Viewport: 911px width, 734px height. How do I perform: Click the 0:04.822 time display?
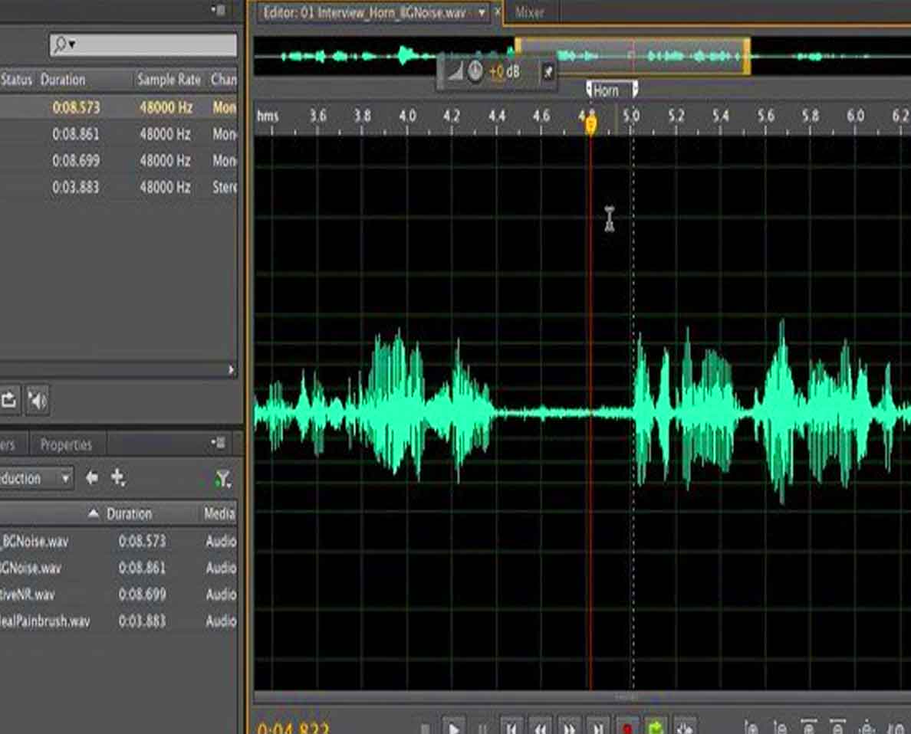[293, 728]
